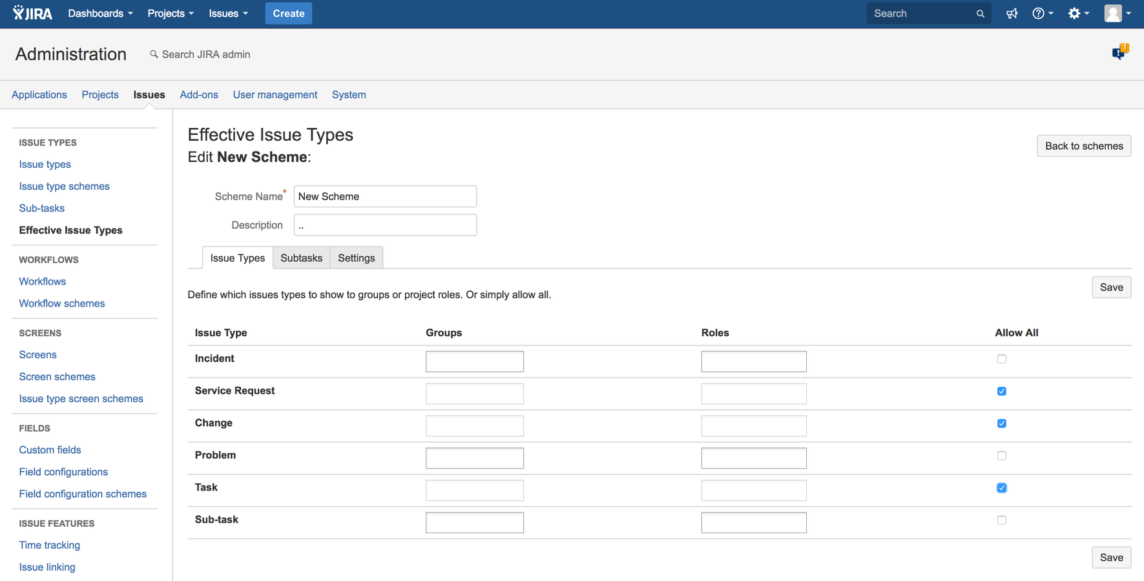Click Groups field for Sub-task
Image resolution: width=1144 pixels, height=581 pixels.
pos(475,523)
